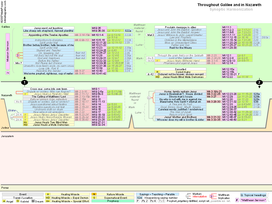The height and width of the screenshot is (204, 272).
Task: Click the N Nature Miracle badge in the legend
Action: [94, 194]
